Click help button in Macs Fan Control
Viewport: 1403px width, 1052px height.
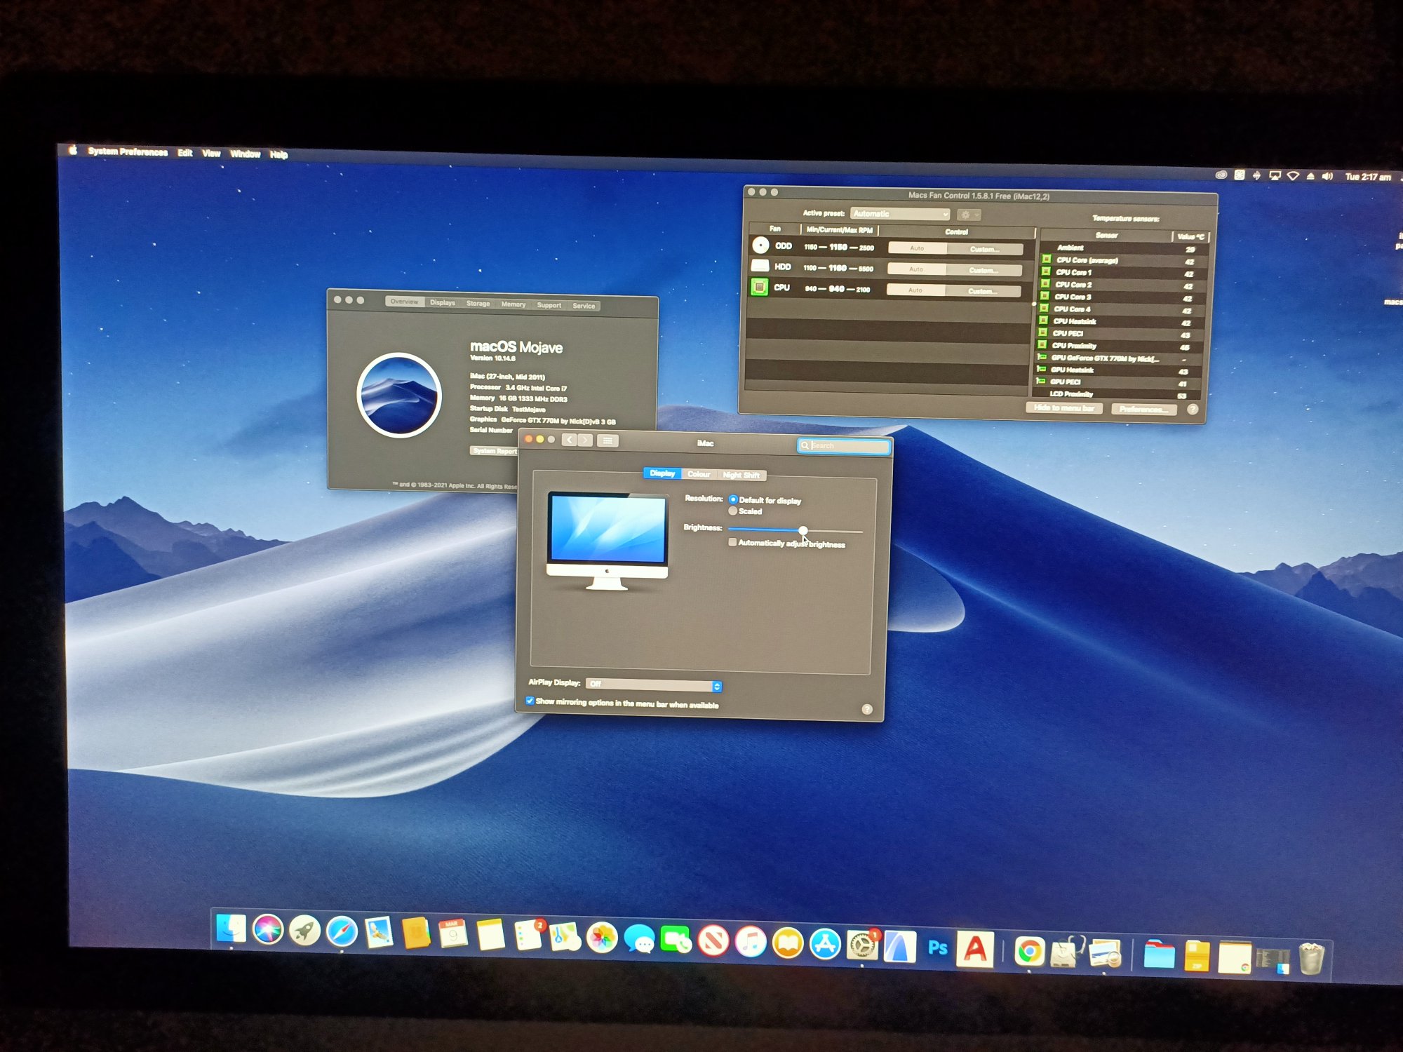pyautogui.click(x=1193, y=410)
